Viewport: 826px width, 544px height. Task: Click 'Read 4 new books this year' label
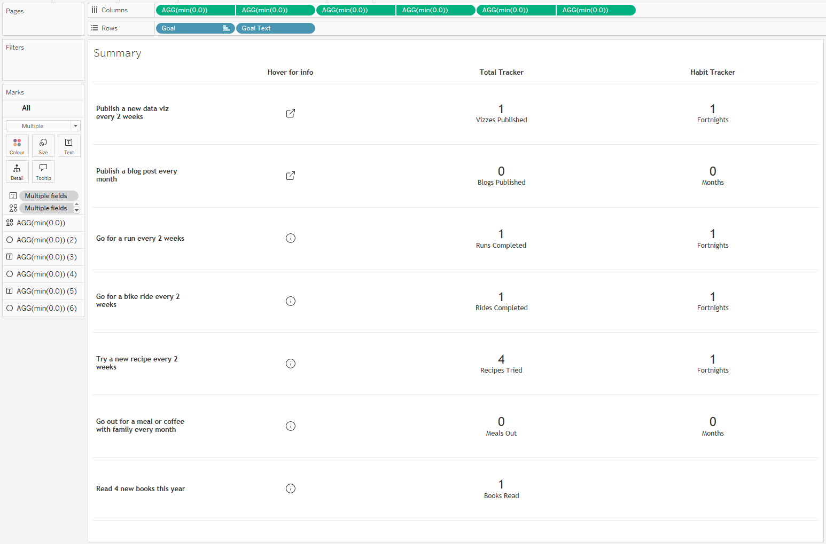pyautogui.click(x=141, y=488)
